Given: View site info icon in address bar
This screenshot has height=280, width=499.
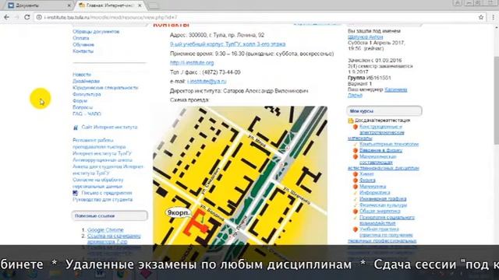Looking at the screenshot, I should [39, 17].
